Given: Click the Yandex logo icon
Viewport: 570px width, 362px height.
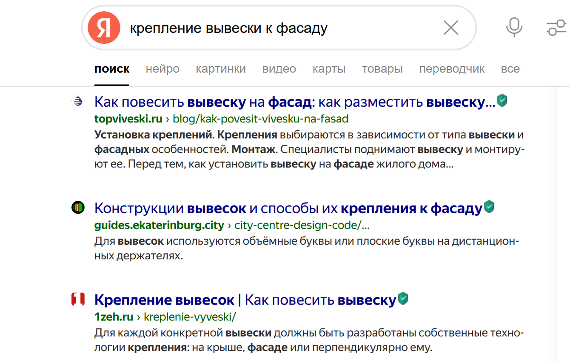Looking at the screenshot, I should (104, 28).
